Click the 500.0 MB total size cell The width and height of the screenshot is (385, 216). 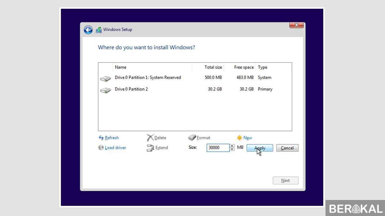[x=213, y=78]
